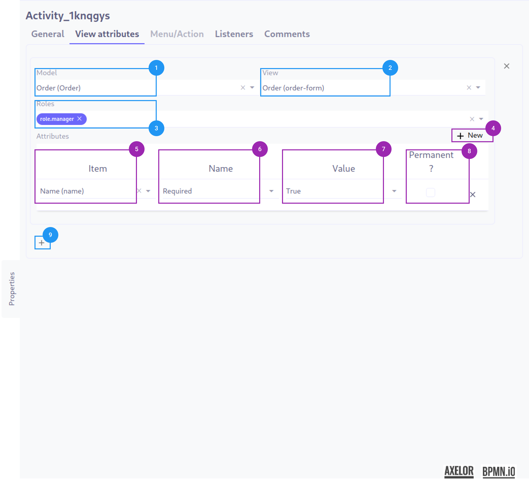Remove the role.manager tag
This screenshot has height=480, width=529.
pyautogui.click(x=80, y=119)
